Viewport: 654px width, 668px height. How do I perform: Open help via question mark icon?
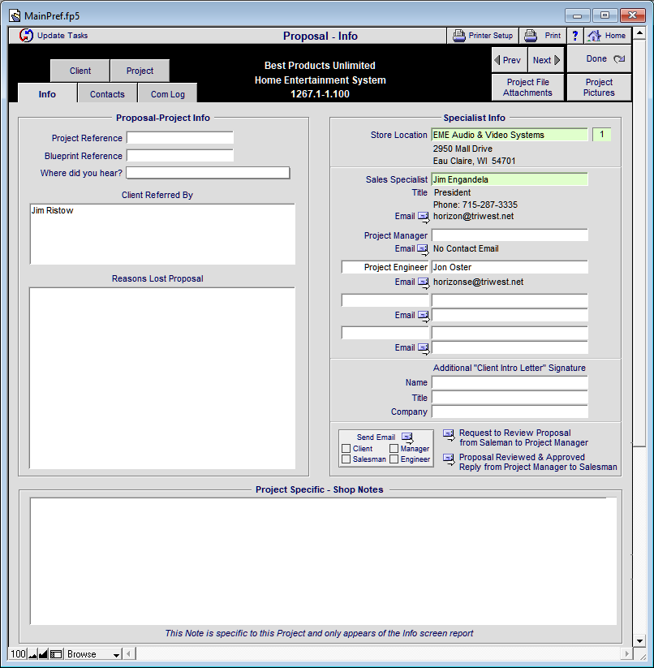coord(574,36)
